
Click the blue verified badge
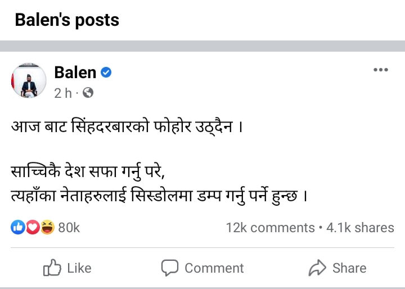coord(106,72)
